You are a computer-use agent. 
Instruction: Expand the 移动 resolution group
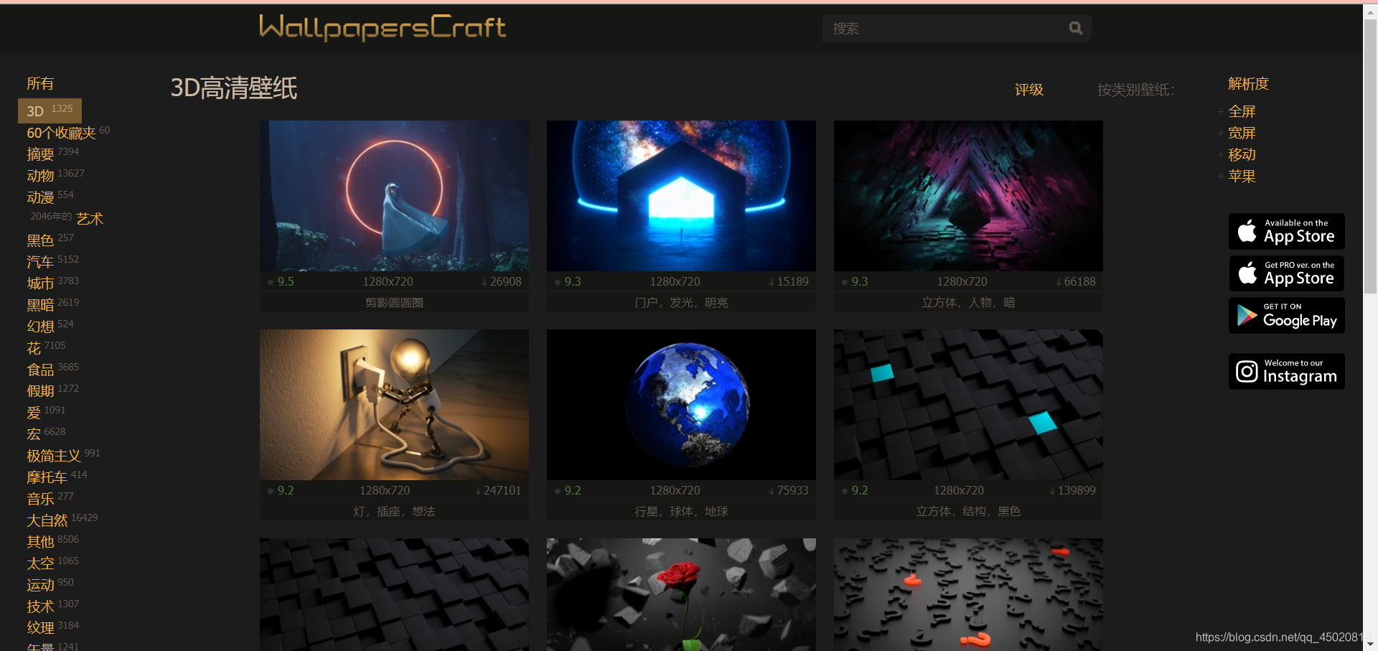tap(1241, 154)
